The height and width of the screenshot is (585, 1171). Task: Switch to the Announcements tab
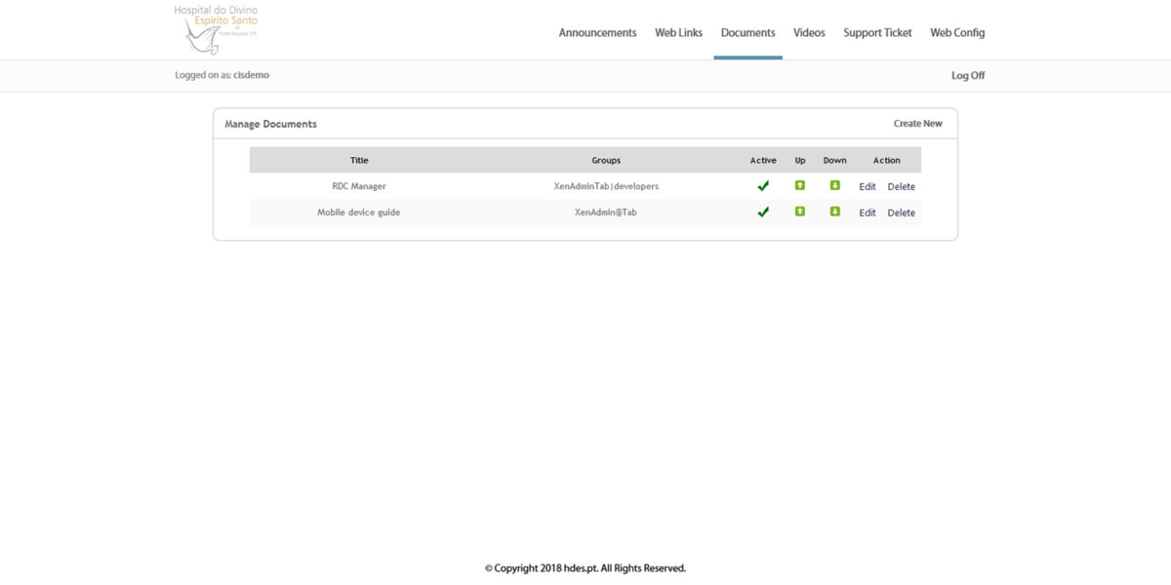pyautogui.click(x=597, y=32)
